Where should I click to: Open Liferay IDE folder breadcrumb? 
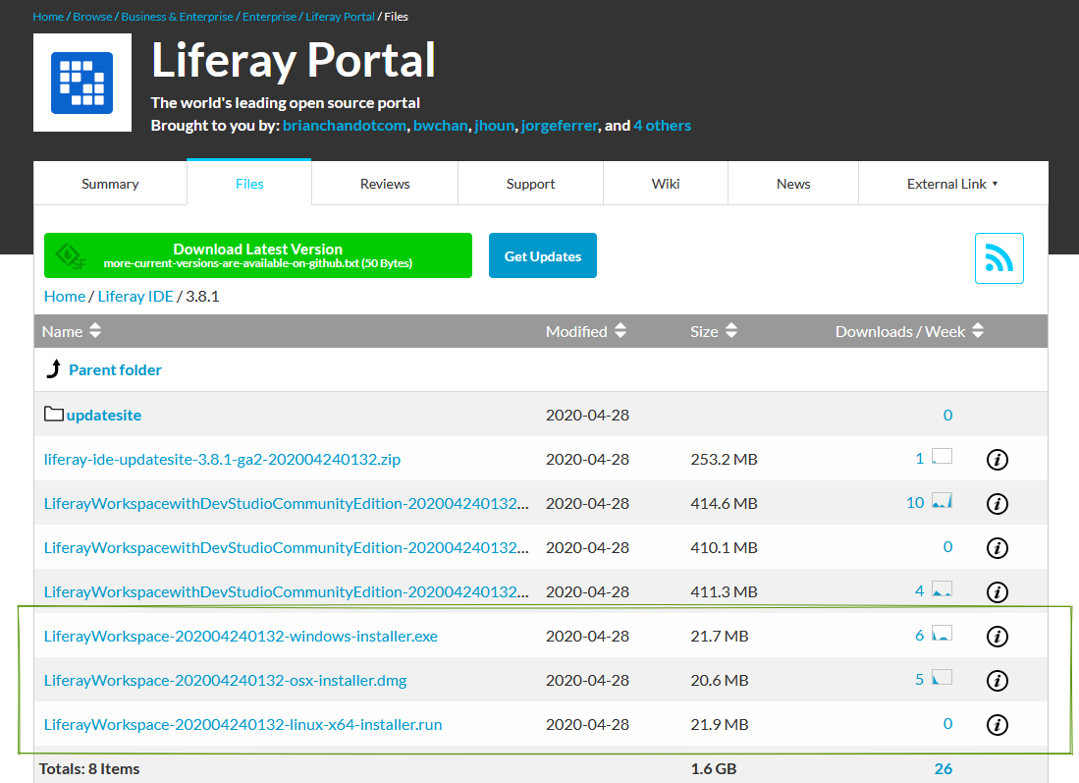[x=135, y=296]
